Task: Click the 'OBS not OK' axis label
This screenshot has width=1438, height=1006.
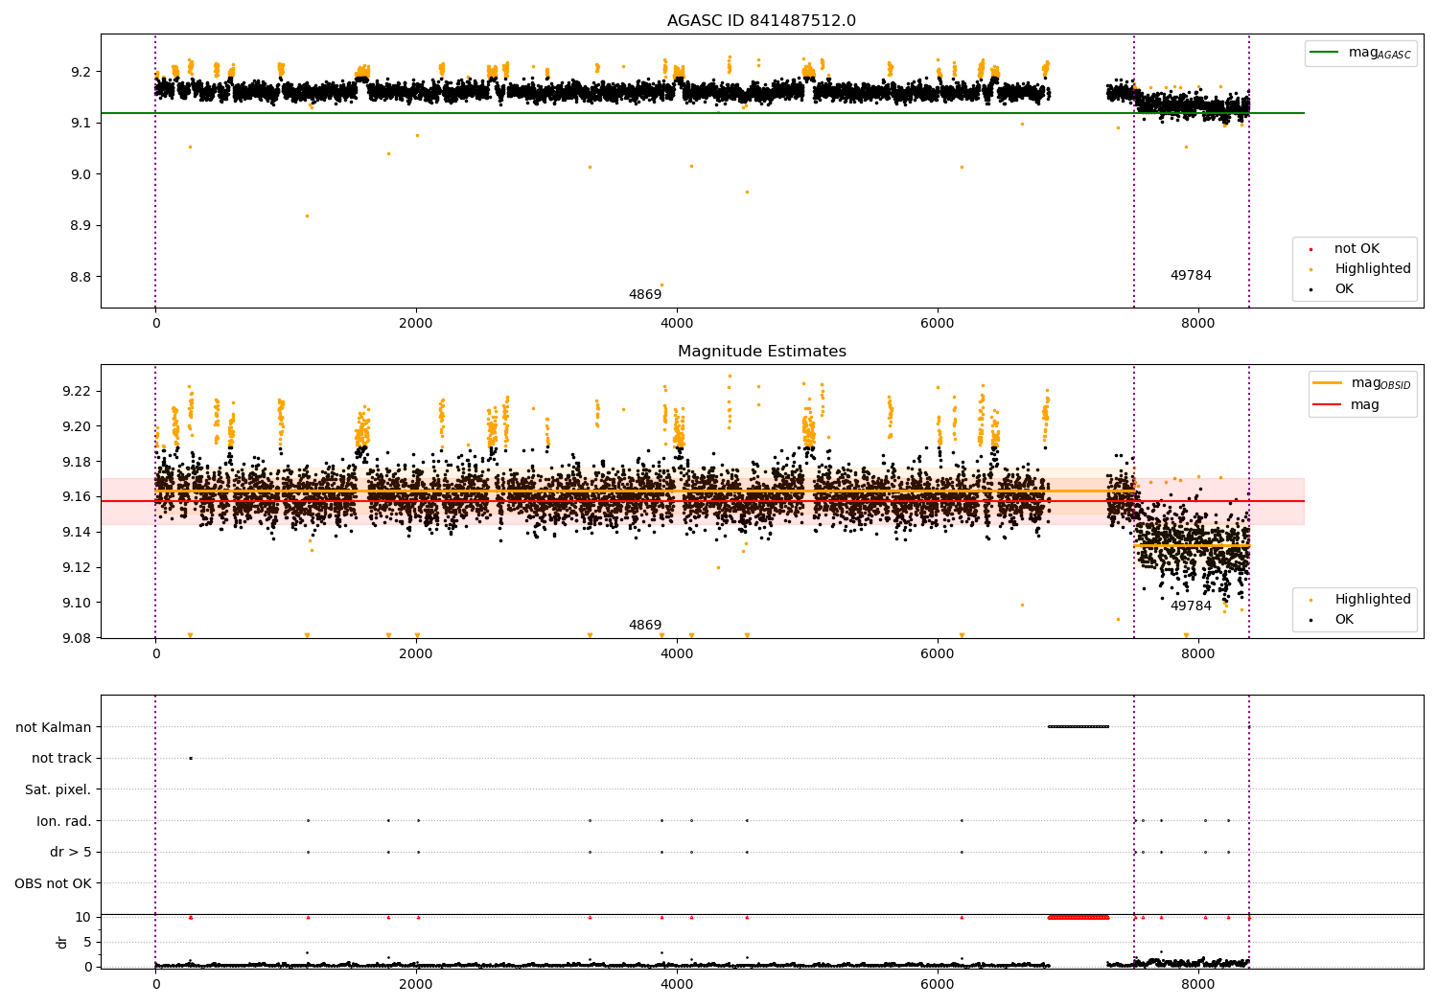Action: tap(53, 883)
